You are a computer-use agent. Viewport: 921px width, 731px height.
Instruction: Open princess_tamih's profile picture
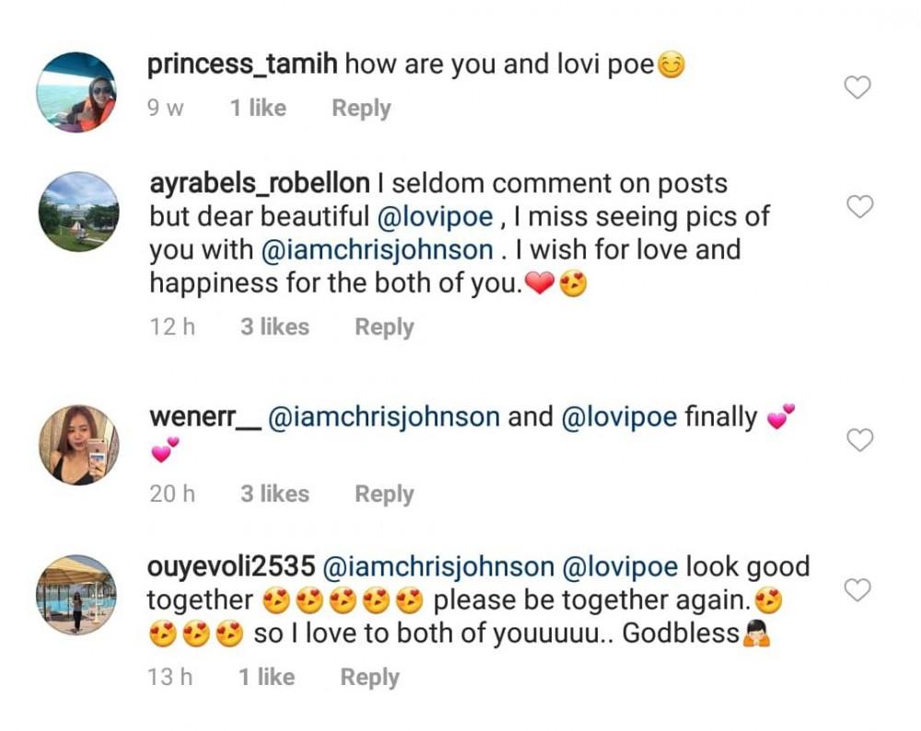tap(77, 92)
